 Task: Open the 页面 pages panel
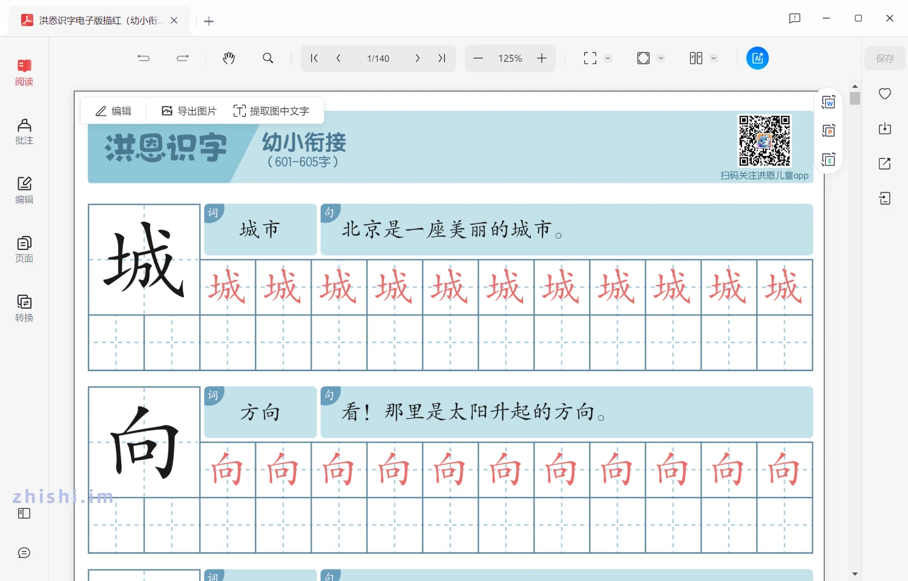click(24, 249)
